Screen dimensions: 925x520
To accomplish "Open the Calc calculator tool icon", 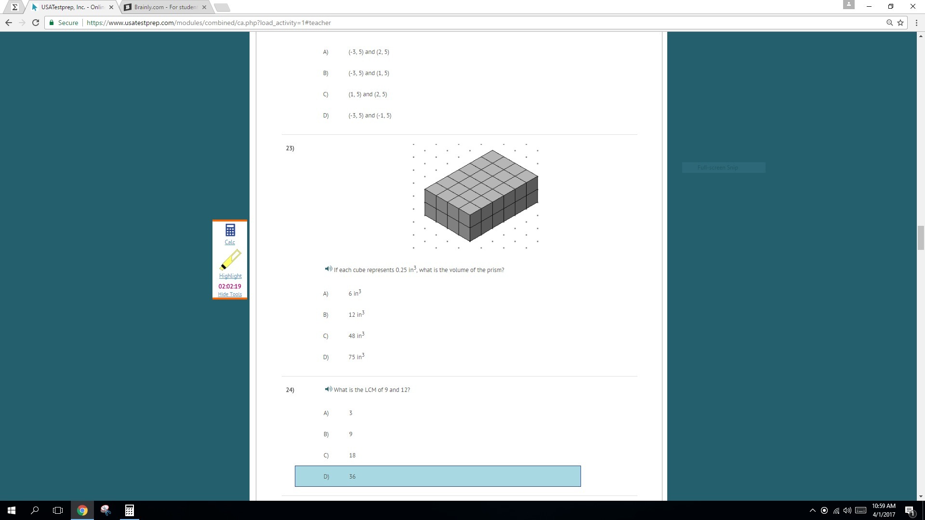I will (230, 230).
